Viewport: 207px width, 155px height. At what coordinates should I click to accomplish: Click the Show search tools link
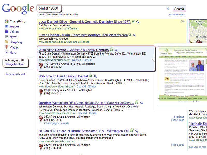tap(16, 74)
